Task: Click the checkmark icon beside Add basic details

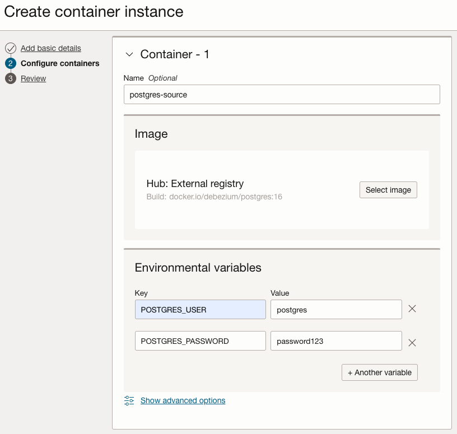Action: [11, 48]
